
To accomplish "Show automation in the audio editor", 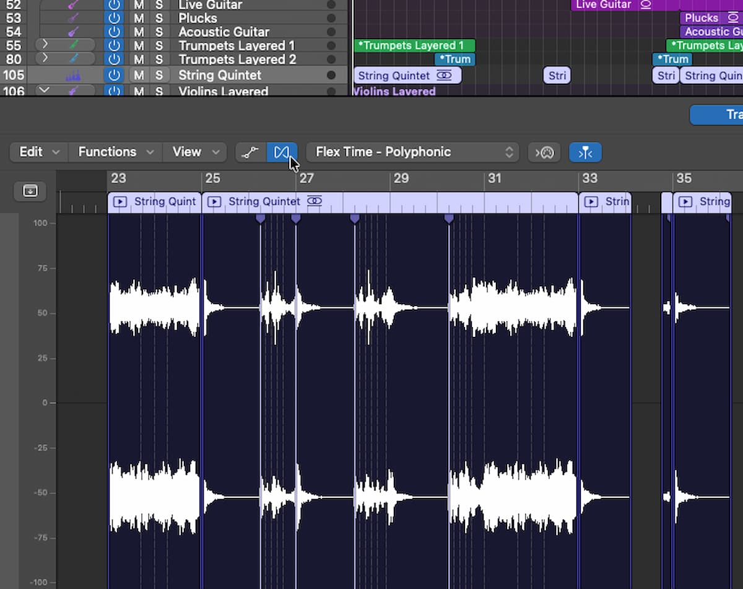I will (x=251, y=152).
